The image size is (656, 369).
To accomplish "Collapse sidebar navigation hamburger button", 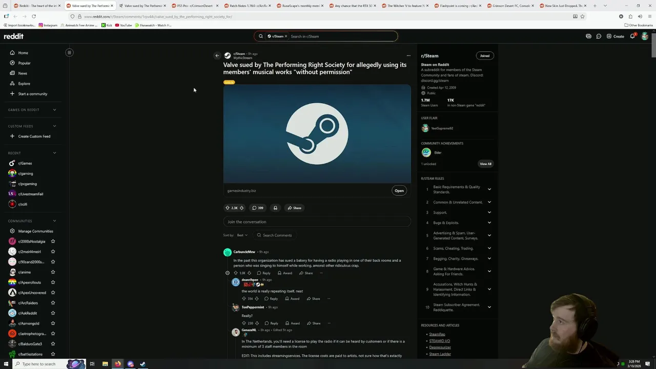I will (x=69, y=52).
